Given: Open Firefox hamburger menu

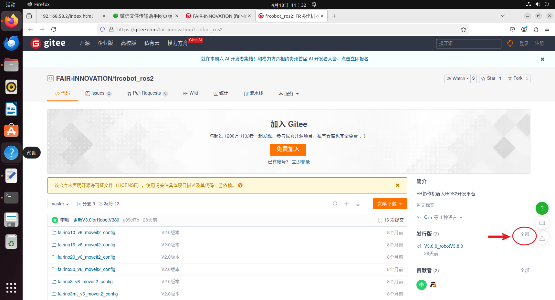Looking at the screenshot, I should pos(547,29).
